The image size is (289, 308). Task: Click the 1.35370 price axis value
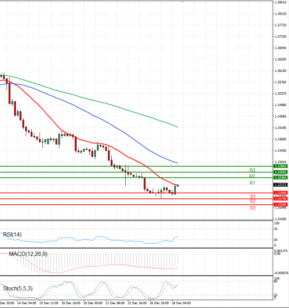tap(281, 94)
